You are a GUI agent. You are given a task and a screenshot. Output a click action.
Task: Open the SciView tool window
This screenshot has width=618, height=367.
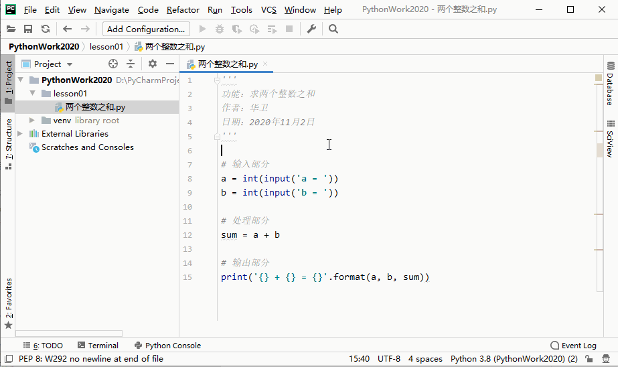pos(610,139)
